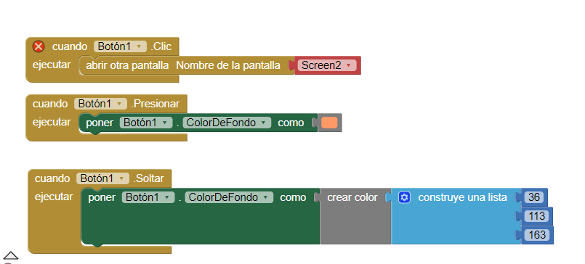585x264 pixels.
Task: Open ColorDeFondo dropdown in the Presionar block
Action: 227,123
